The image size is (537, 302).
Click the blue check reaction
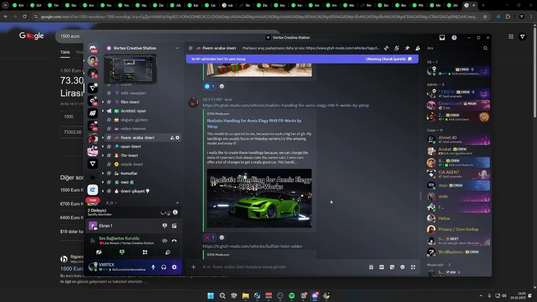(x=210, y=86)
